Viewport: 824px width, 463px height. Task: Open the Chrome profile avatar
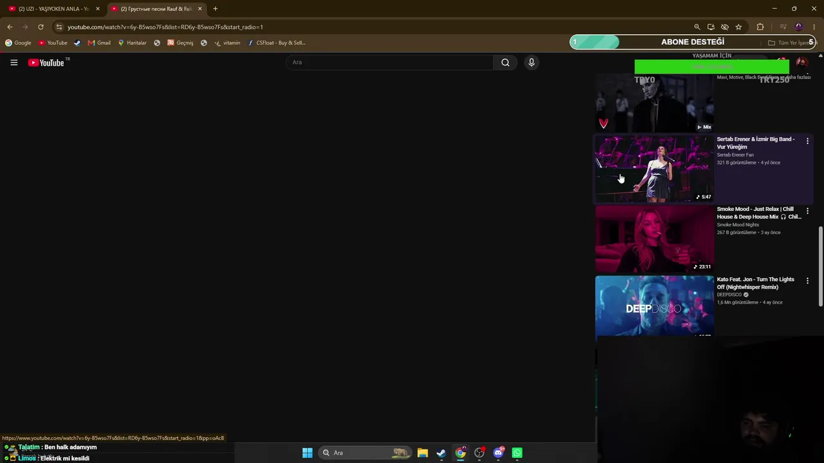click(x=799, y=27)
